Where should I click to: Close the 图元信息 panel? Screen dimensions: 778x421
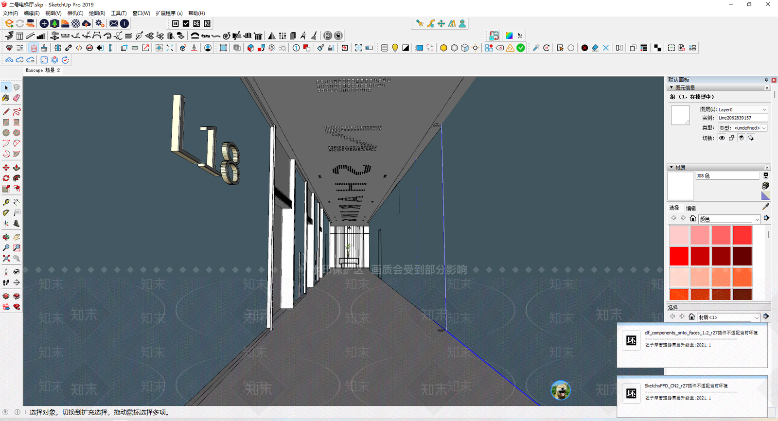(767, 88)
